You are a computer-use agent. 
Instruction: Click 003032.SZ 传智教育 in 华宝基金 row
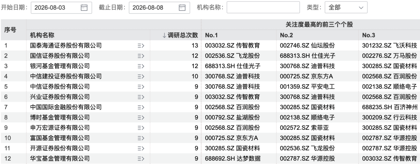[x=390, y=159]
